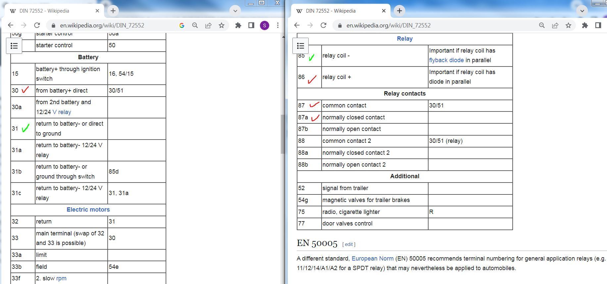Click the share icon in the right address bar
This screenshot has width=607, height=284.
(x=555, y=25)
